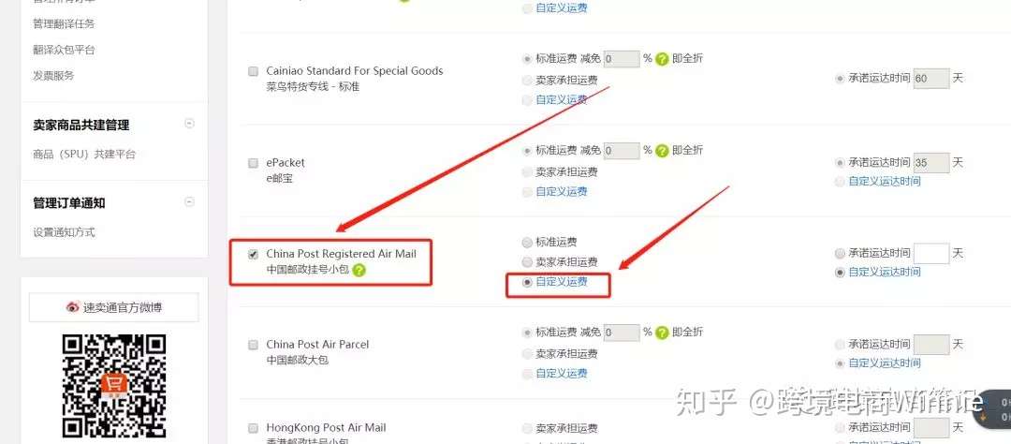Open 管理翻译任务 in sidebar

click(64, 23)
